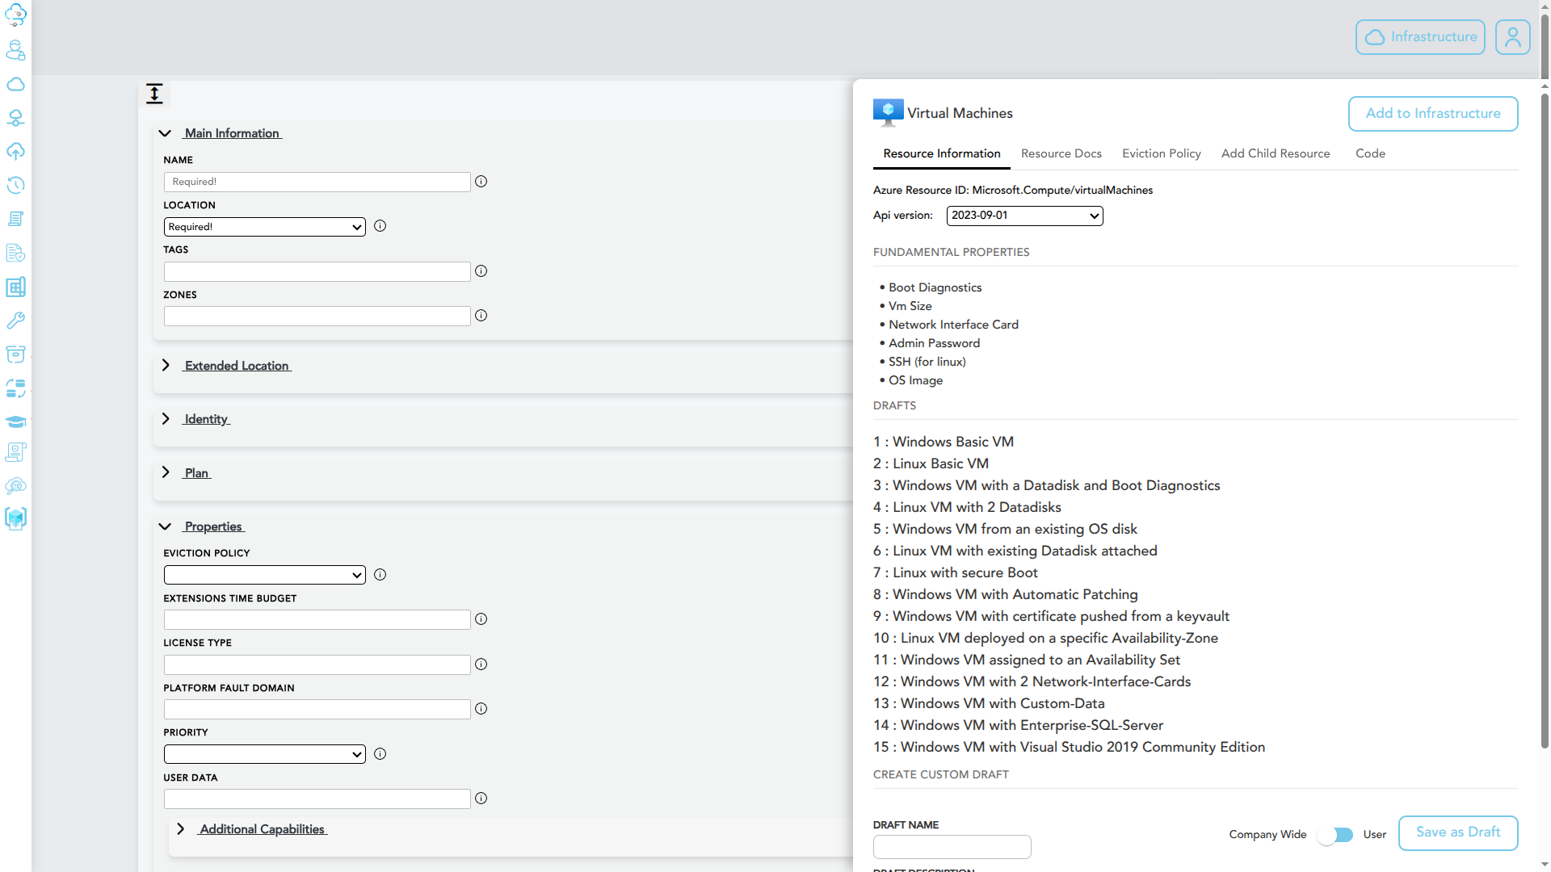1551x872 pixels.
Task: Open the cloud upload sidebar icon
Action: [15, 152]
